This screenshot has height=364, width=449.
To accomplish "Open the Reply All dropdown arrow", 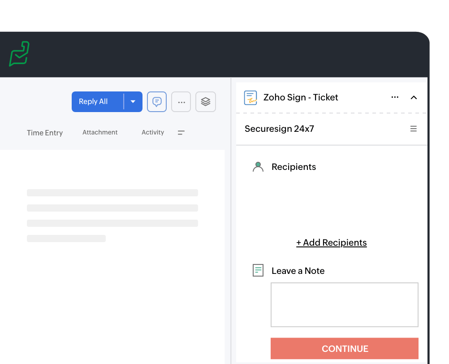I will 133,102.
